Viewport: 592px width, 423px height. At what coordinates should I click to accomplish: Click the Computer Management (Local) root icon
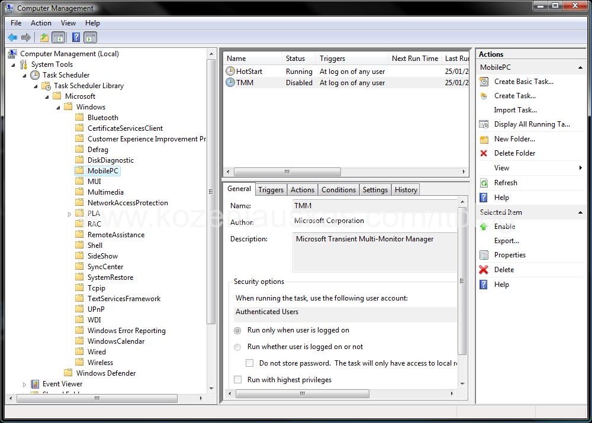coord(12,54)
